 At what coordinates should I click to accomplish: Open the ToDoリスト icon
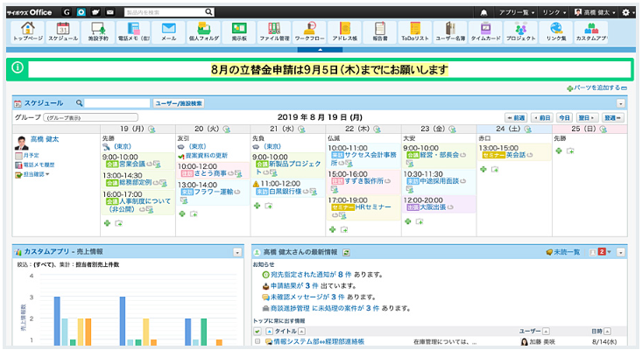pos(415,32)
